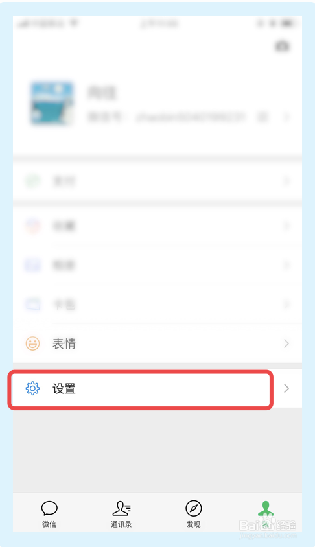Tap the red Favorites icon below Pay
This screenshot has width=315, height=547.
[33, 226]
